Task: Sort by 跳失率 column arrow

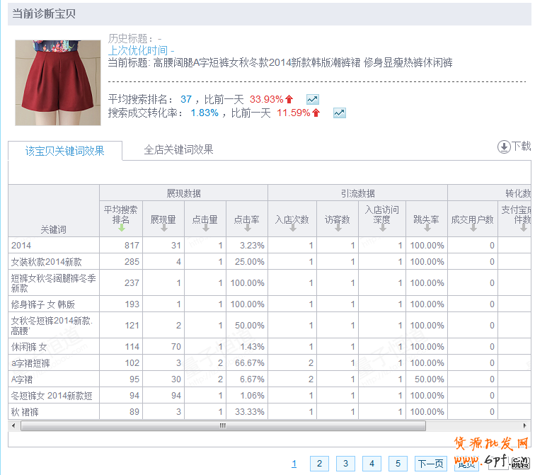Action: click(426, 229)
